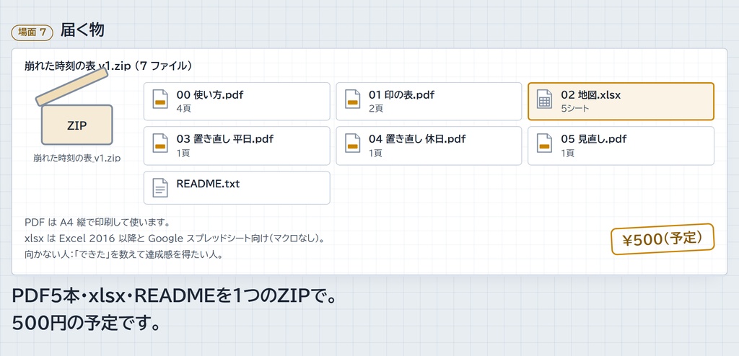Click the PDF icon of 05 見直し.pdf
The image size is (739, 356).
pyautogui.click(x=544, y=143)
